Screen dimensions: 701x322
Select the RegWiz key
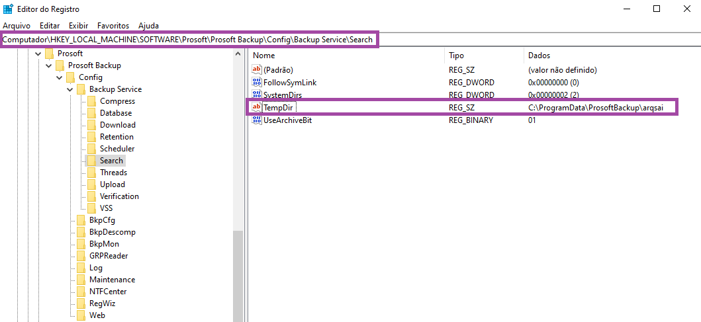coord(103,303)
